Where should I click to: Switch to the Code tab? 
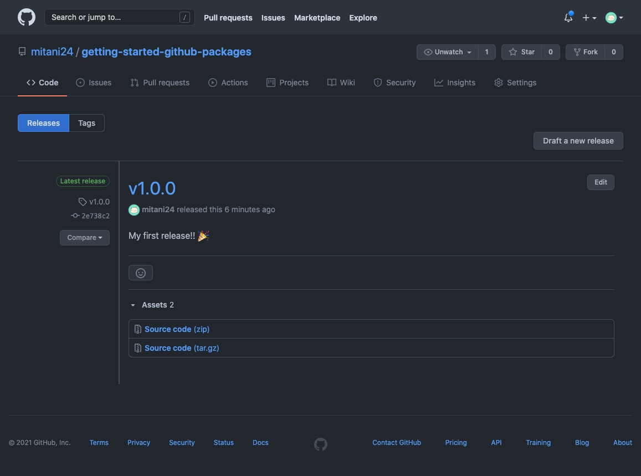click(43, 83)
